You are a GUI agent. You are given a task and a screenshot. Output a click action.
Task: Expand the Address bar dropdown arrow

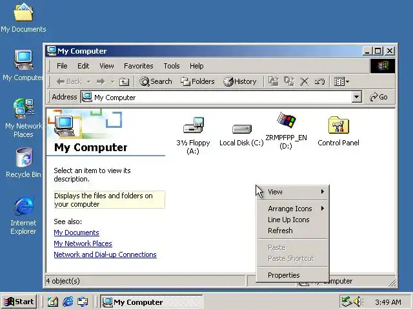(356, 97)
